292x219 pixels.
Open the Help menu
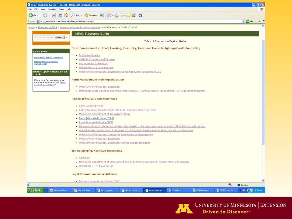[69, 9]
